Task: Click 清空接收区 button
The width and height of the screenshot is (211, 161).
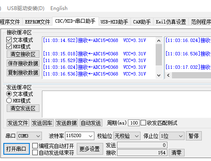Action: (x=23, y=54)
